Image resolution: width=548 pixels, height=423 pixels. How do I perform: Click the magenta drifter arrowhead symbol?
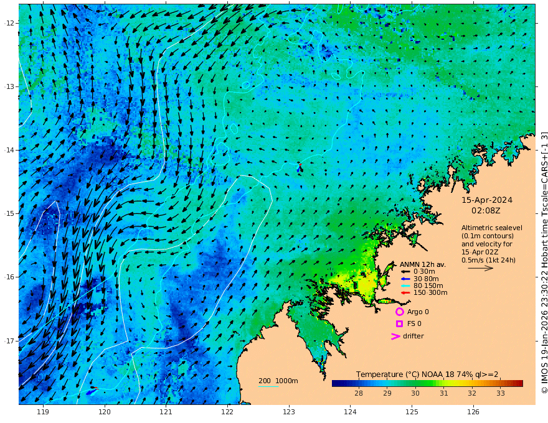[395, 336]
